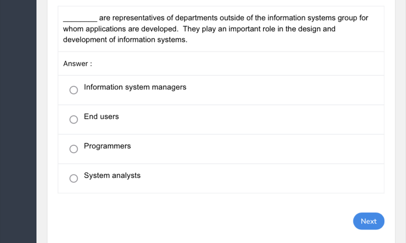Select the System analysts answer option
Image resolution: width=406 pixels, height=243 pixels.
tap(74, 178)
